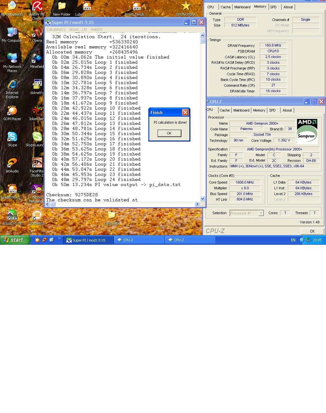Switch to Super PI taskbar button

[x=89, y=240]
